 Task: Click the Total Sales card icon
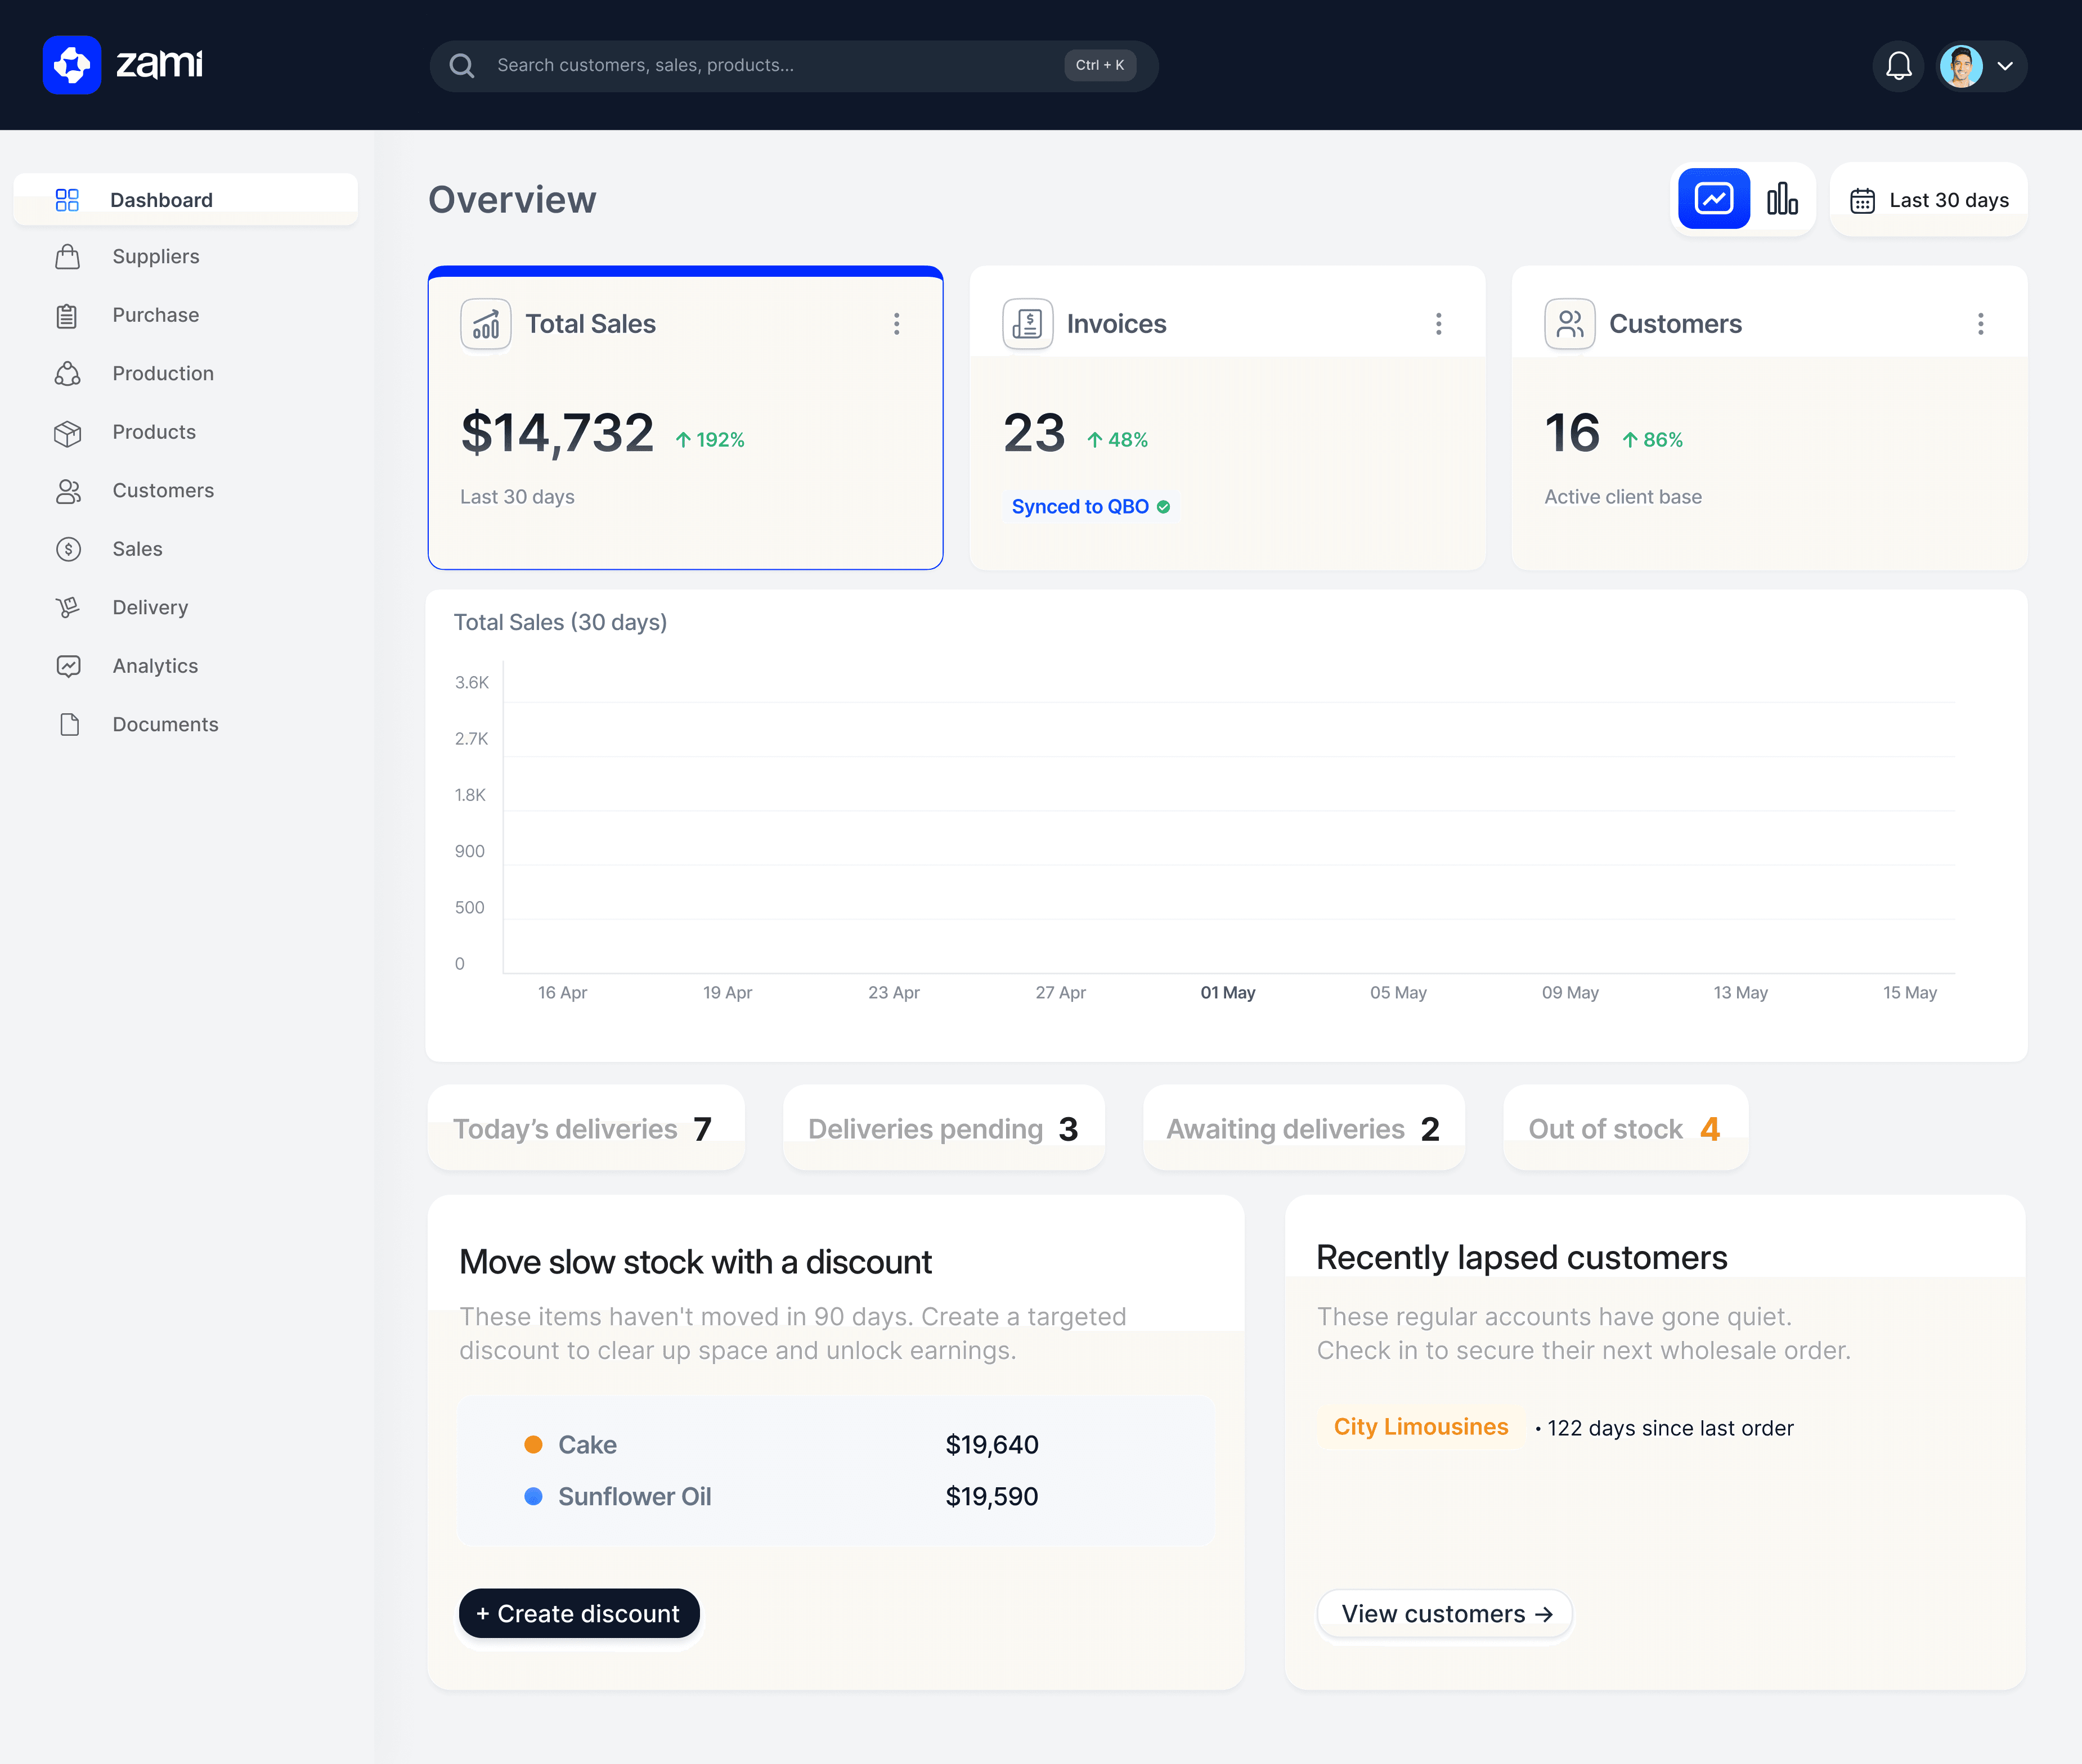point(485,324)
